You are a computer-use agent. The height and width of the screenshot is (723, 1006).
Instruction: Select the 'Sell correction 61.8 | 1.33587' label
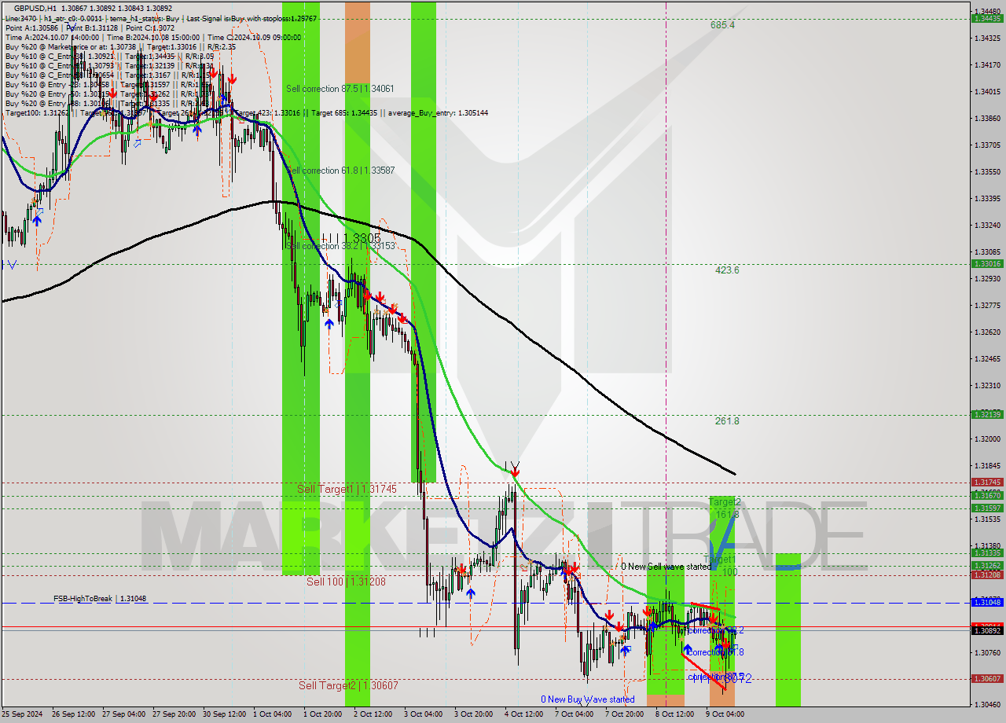coord(340,171)
